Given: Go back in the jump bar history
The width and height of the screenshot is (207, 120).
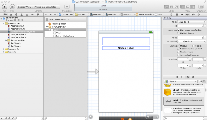Looking at the screenshot, I should (x=51, y=15).
